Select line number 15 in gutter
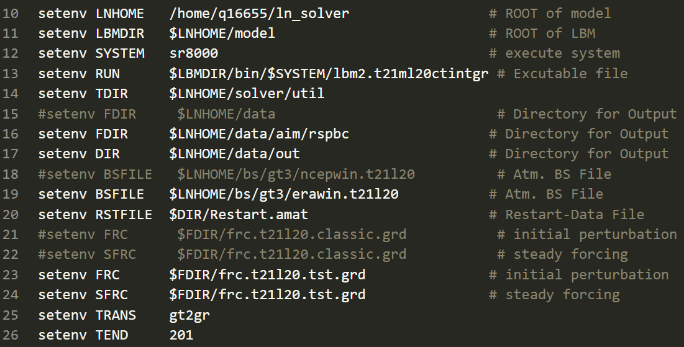Image resolution: width=684 pixels, height=347 pixels. (x=11, y=114)
